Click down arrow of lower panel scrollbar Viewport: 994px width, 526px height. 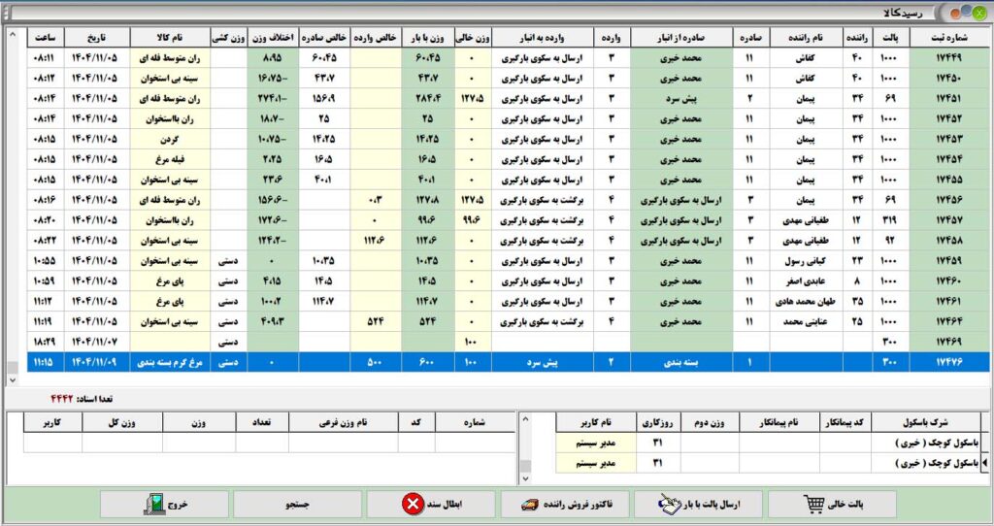click(x=526, y=477)
